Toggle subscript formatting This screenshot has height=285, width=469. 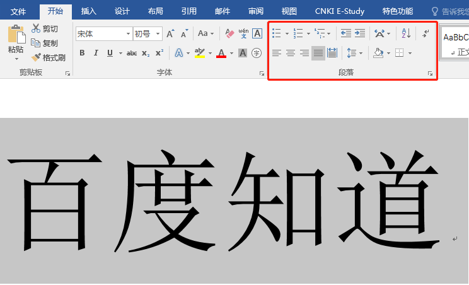point(146,53)
